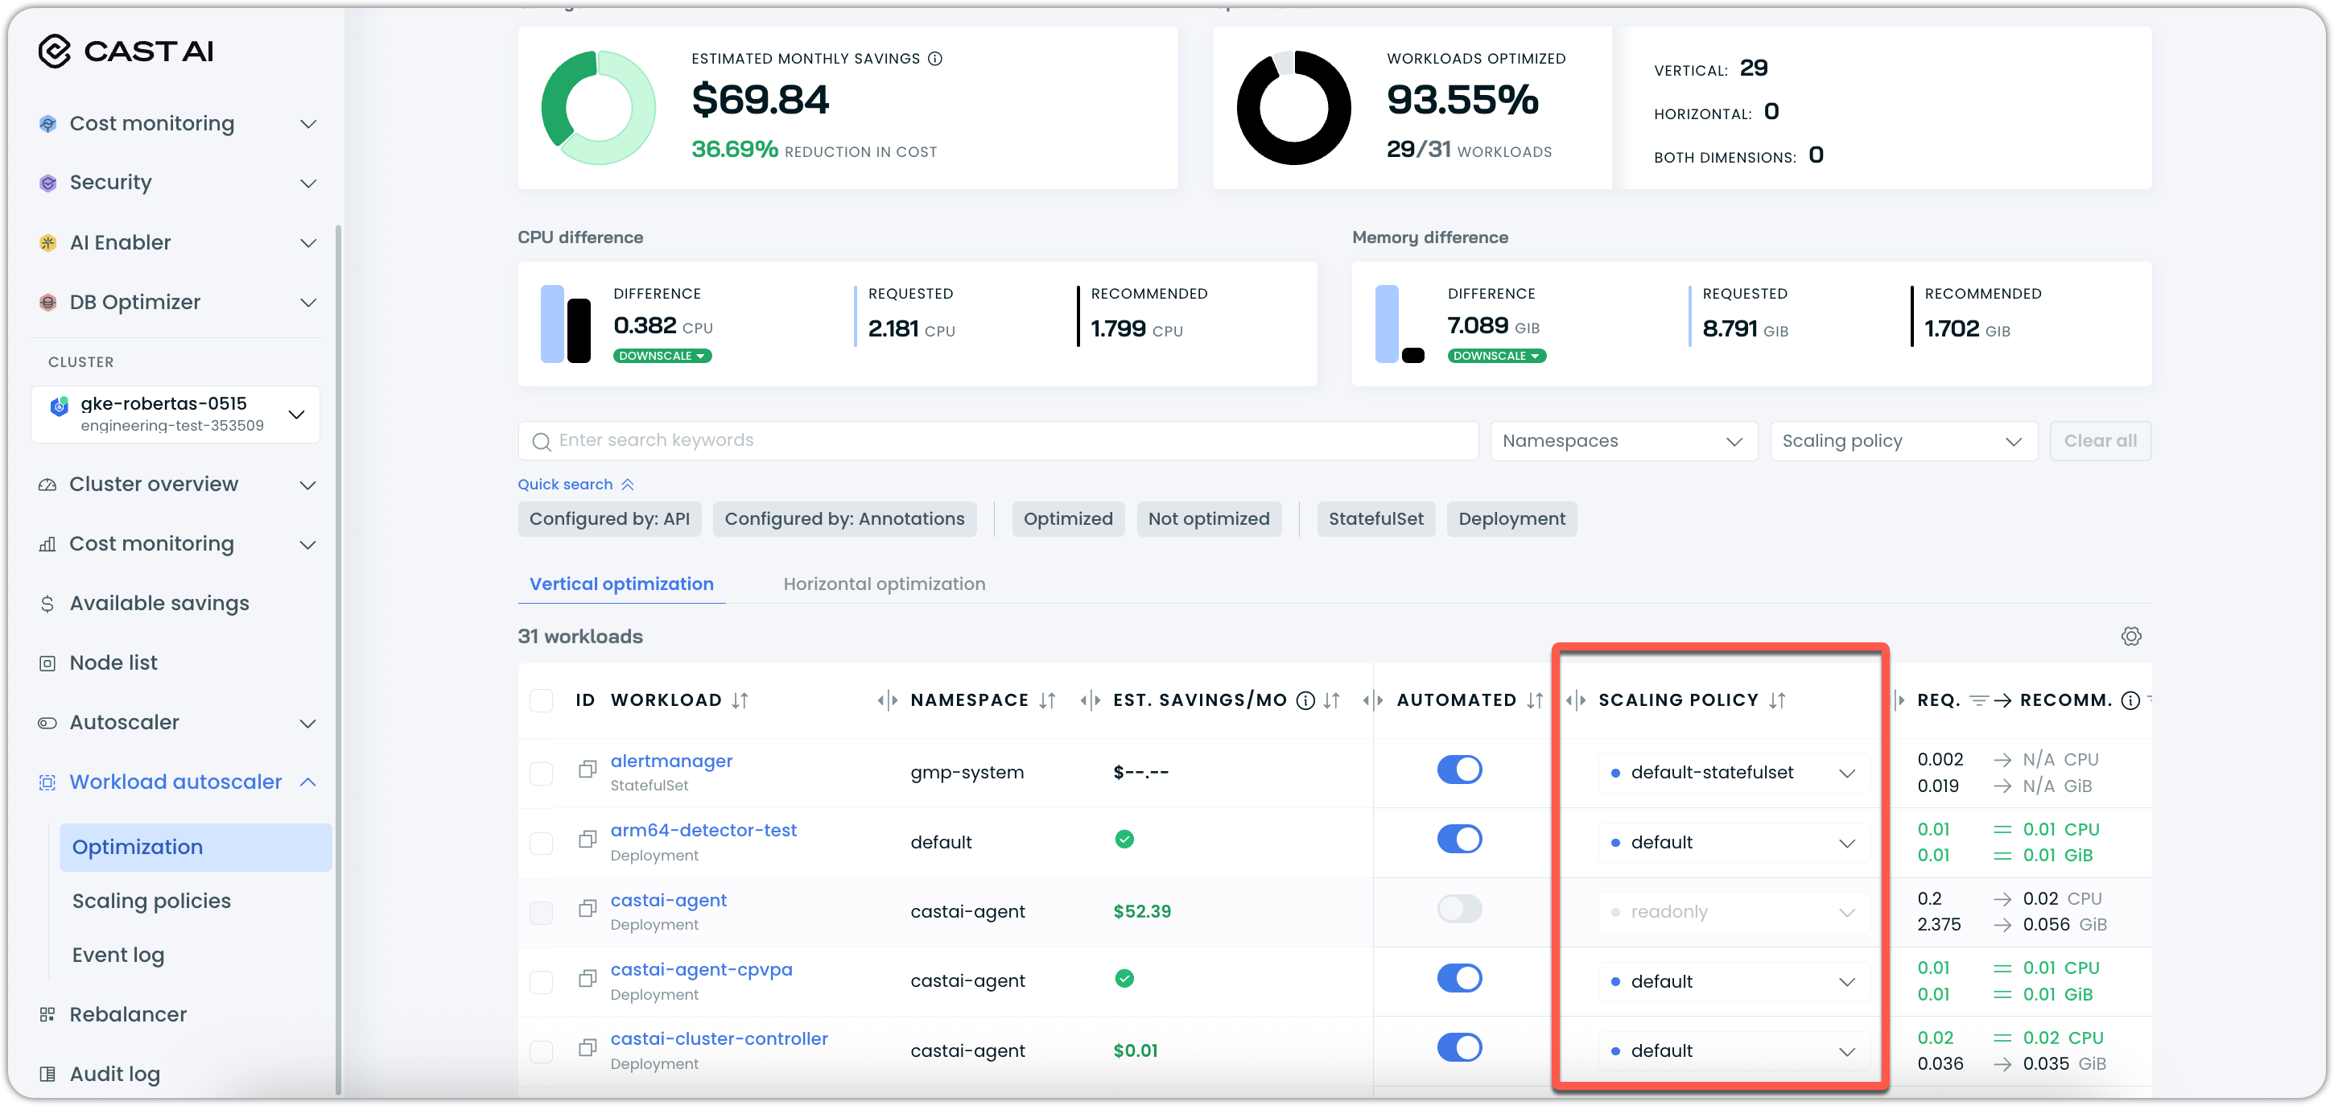This screenshot has width=2334, height=1106.
Task: Tick the select-all workloads header checkbox
Action: point(541,701)
